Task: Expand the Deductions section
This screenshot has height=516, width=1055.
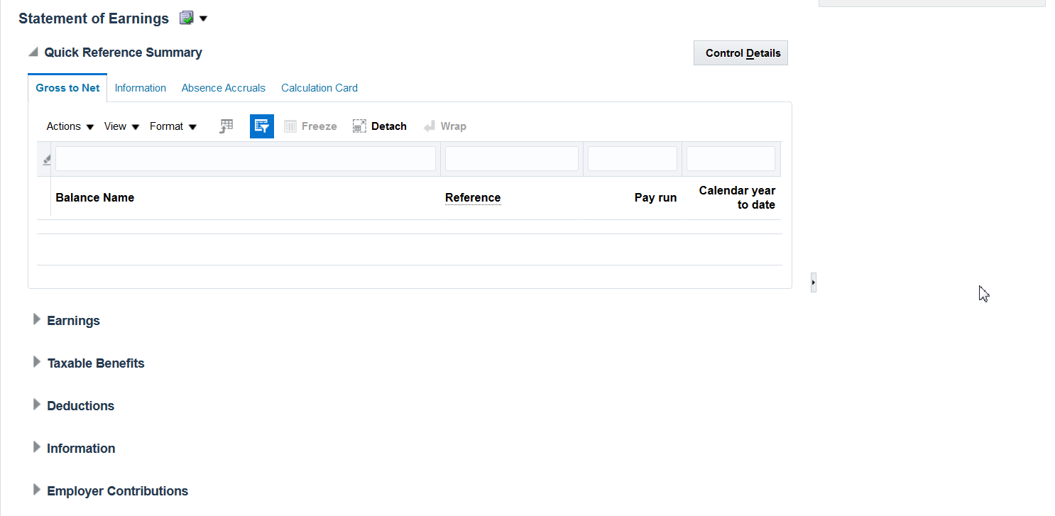Action: tap(37, 405)
